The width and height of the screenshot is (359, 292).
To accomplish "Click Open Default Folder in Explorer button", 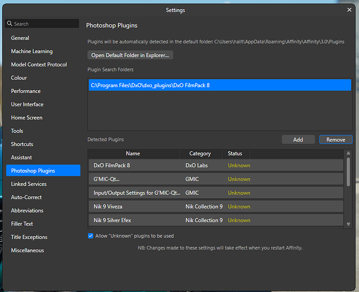I will pyautogui.click(x=130, y=55).
